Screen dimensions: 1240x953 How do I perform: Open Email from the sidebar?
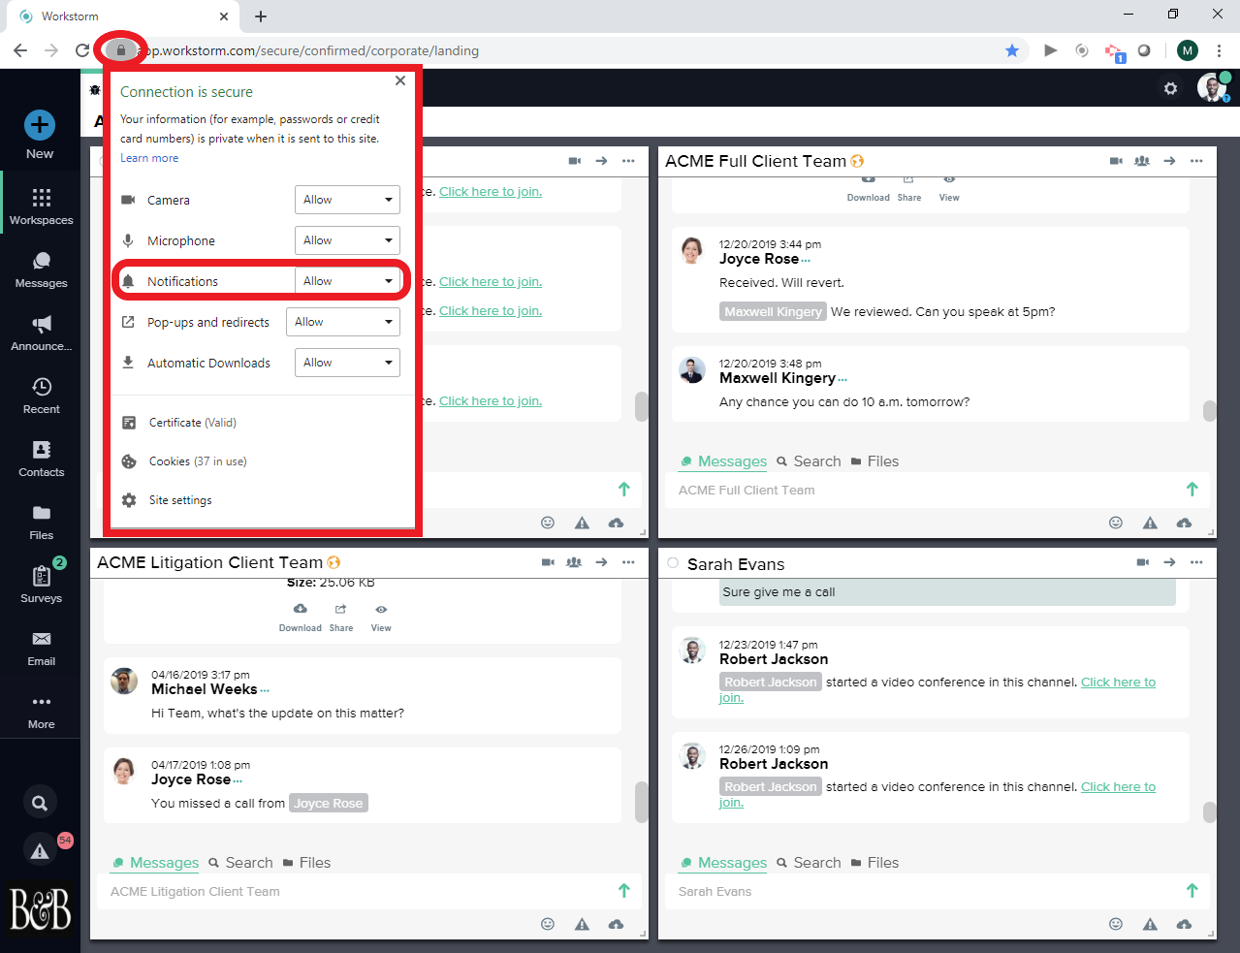coord(41,648)
